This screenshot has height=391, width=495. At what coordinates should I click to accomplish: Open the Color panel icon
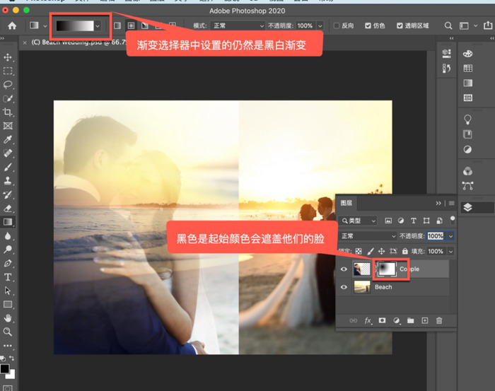(467, 54)
